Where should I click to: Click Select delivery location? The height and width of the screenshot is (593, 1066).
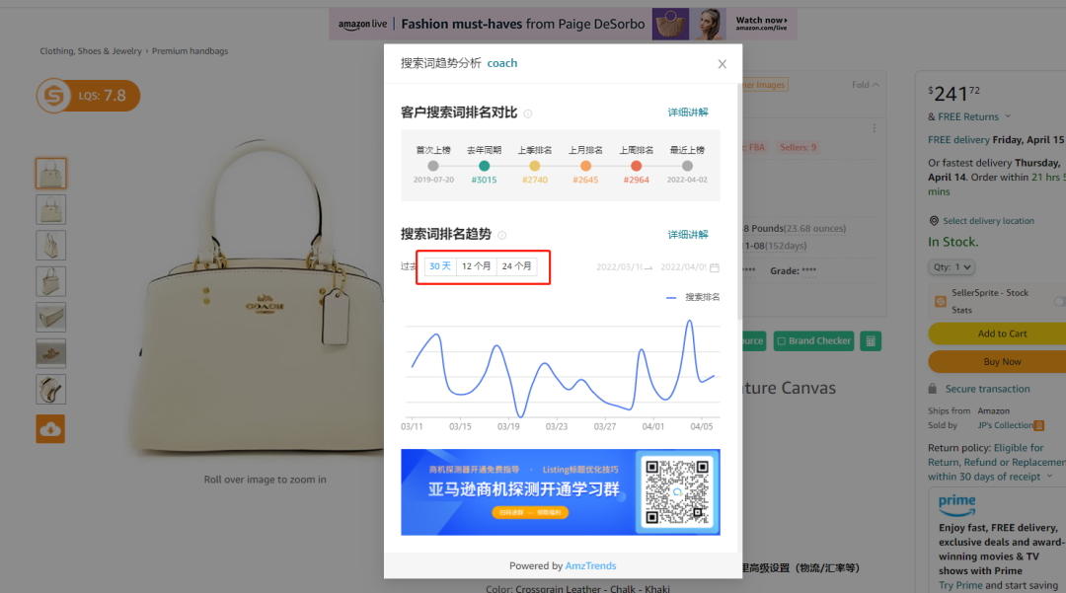coord(988,221)
